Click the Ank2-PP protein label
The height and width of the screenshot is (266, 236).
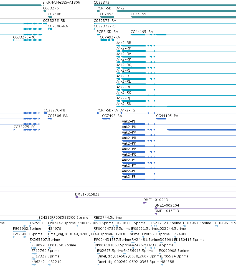pyautogui.click(x=129, y=149)
